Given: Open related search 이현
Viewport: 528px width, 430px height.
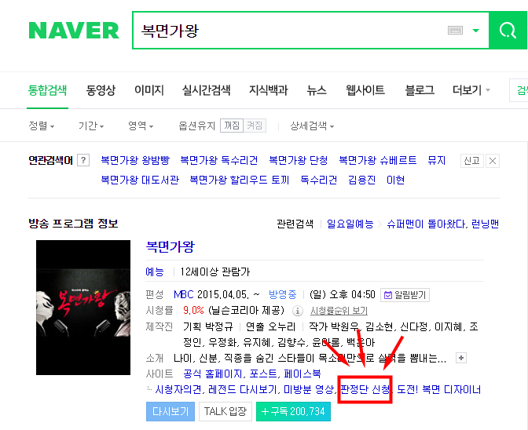Looking at the screenshot, I should click(x=395, y=180).
